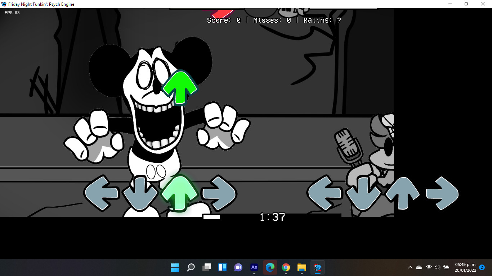Click the falling green up arrow note
Viewport: 492px width, 276px height.
(180, 88)
